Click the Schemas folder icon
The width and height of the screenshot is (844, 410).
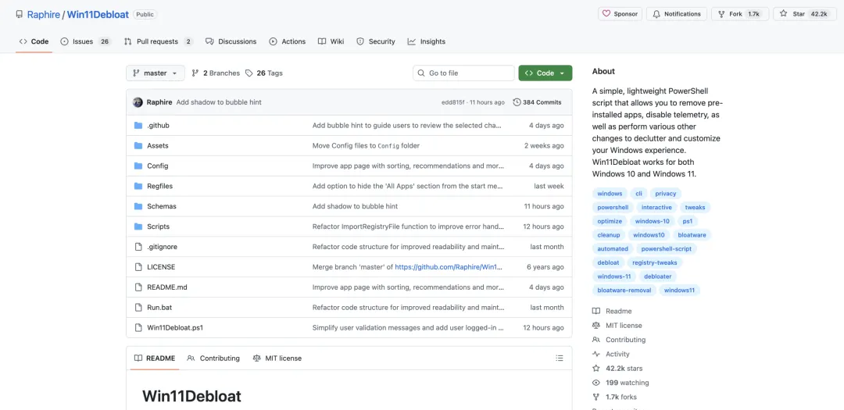pos(138,206)
